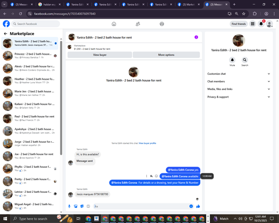Image resolution: width=279 pixels, height=223 pixels.
Task: Focus the Search Facebook field
Action: (x=36, y=24)
